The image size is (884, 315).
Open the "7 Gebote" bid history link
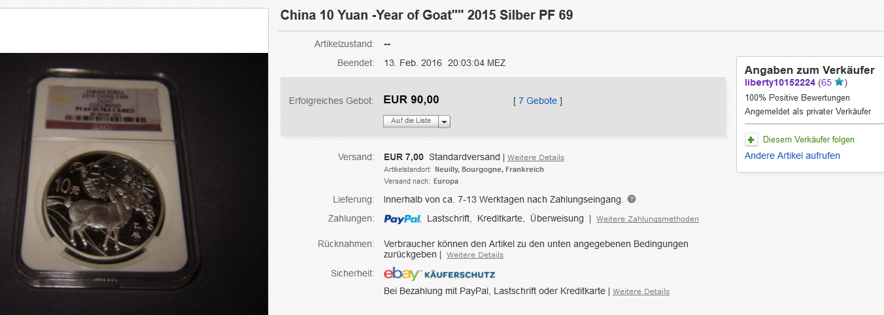[537, 101]
